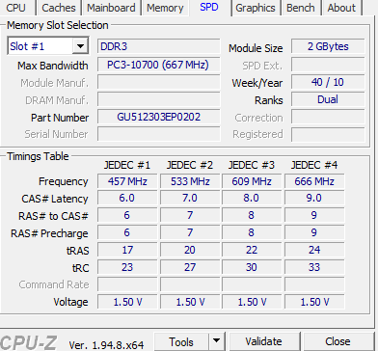
Task: Go to the Mainboard tab
Action: pyautogui.click(x=111, y=8)
